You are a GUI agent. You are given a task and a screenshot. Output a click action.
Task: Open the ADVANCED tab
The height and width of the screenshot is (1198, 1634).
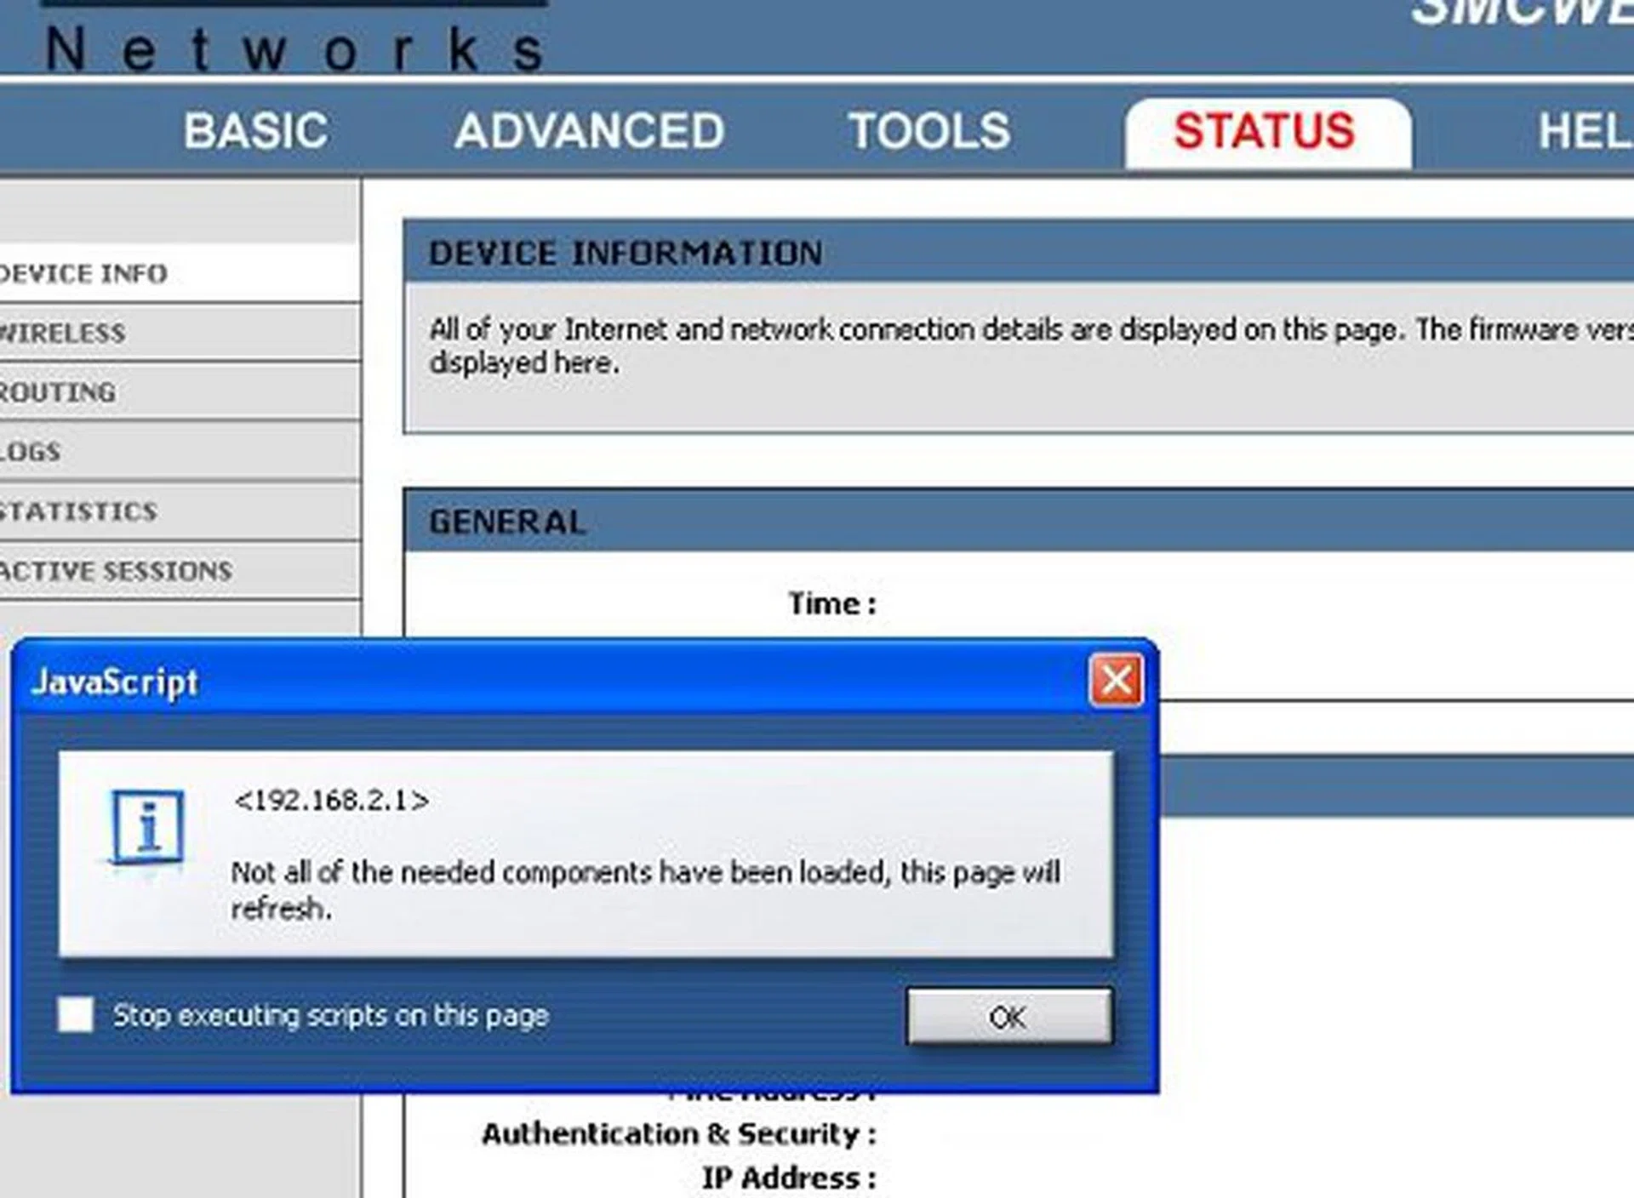590,130
